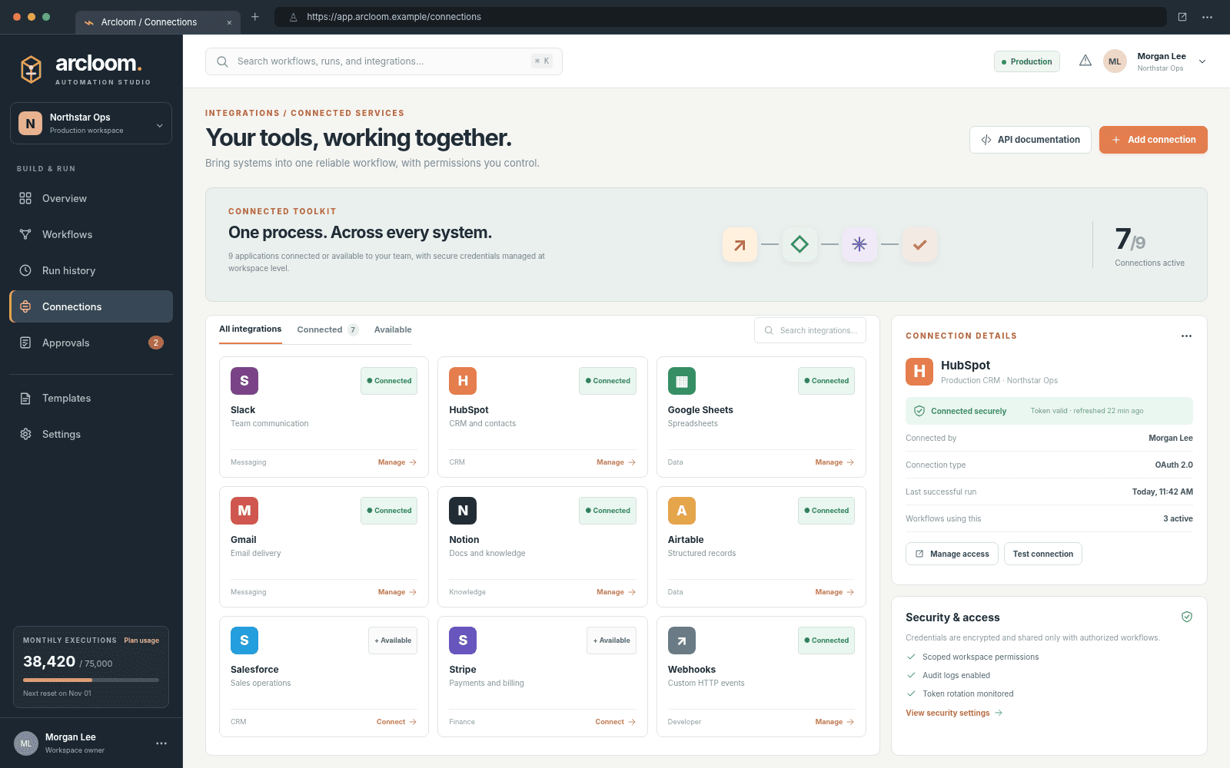Switch to the Available tab
This screenshot has height=768, width=1230.
[393, 329]
